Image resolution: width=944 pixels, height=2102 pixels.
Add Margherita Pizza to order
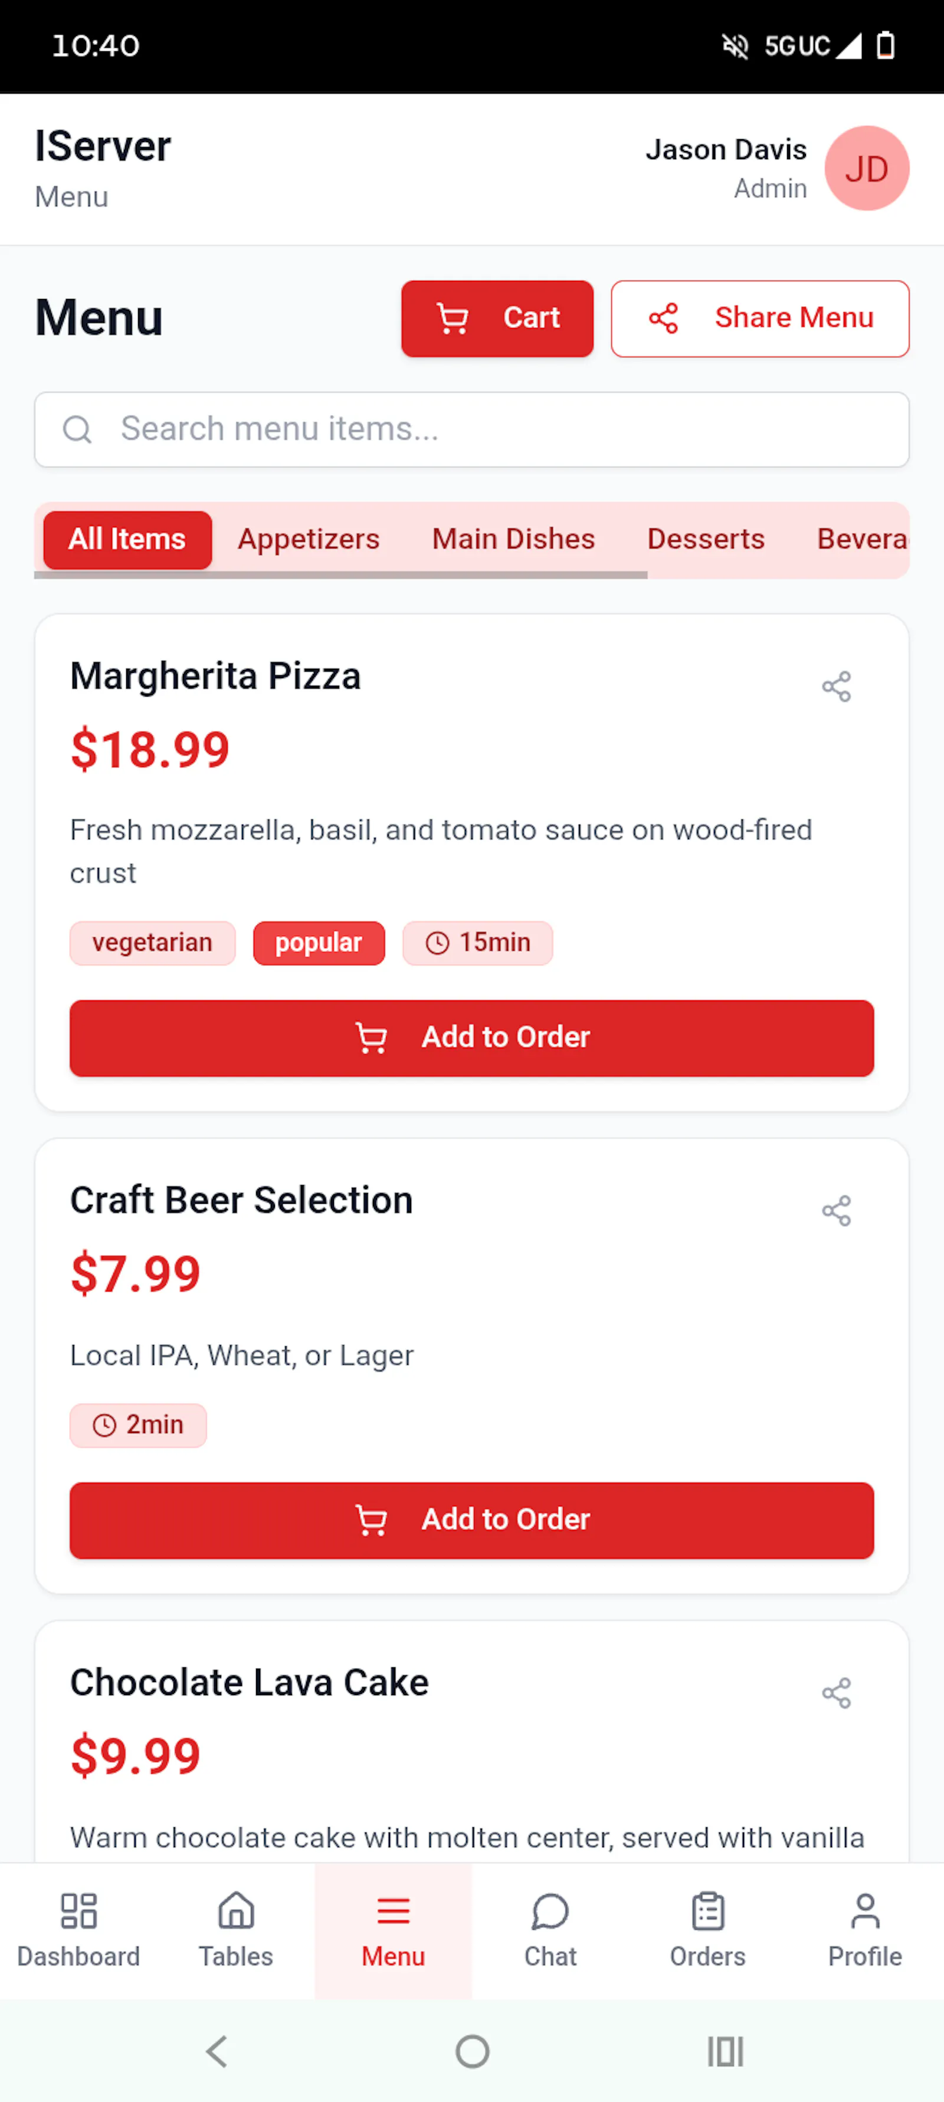tap(472, 1038)
